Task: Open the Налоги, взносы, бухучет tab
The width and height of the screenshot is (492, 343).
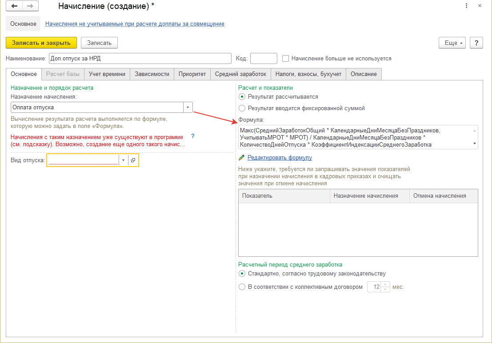Action: 308,74
